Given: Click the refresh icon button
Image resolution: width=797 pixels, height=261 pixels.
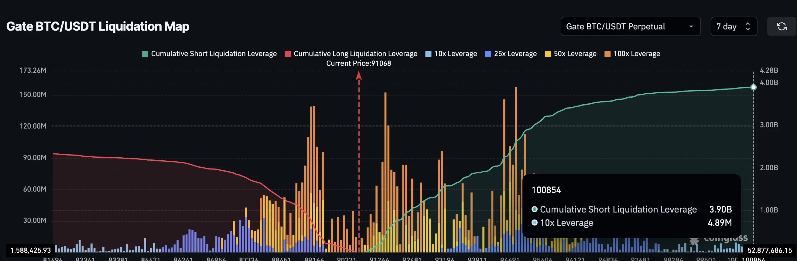Looking at the screenshot, I should [782, 27].
